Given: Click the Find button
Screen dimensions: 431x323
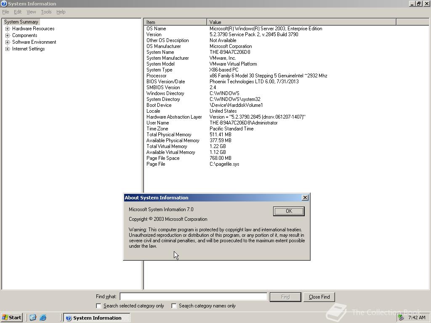Looking at the screenshot, I should pyautogui.click(x=285, y=297).
